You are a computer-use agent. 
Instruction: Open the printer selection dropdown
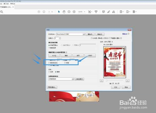click(x=71, y=34)
